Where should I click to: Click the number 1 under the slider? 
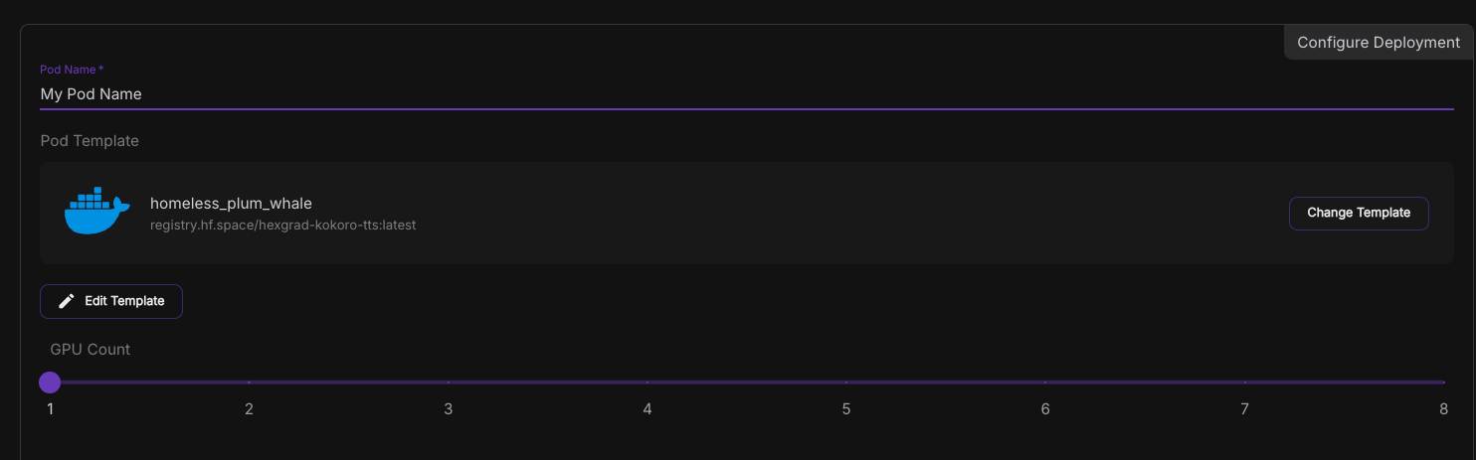pos(50,409)
